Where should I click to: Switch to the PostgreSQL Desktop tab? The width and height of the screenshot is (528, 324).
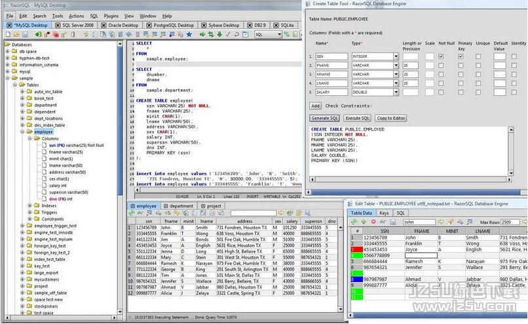point(171,26)
